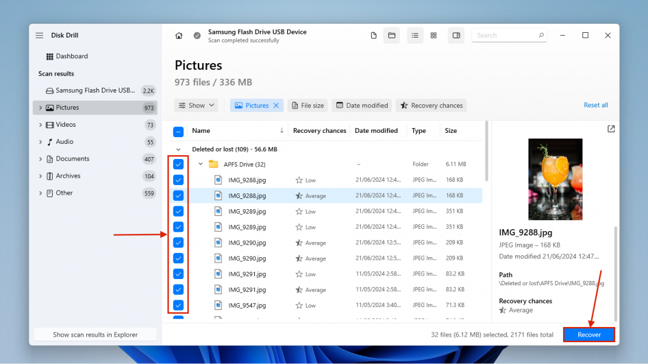Click the folder view toolbar icon
Image resolution: width=648 pixels, height=364 pixels.
coord(391,35)
